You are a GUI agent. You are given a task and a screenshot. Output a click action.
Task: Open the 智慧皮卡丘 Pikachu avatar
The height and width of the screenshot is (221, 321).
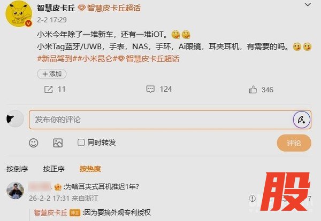point(19,14)
